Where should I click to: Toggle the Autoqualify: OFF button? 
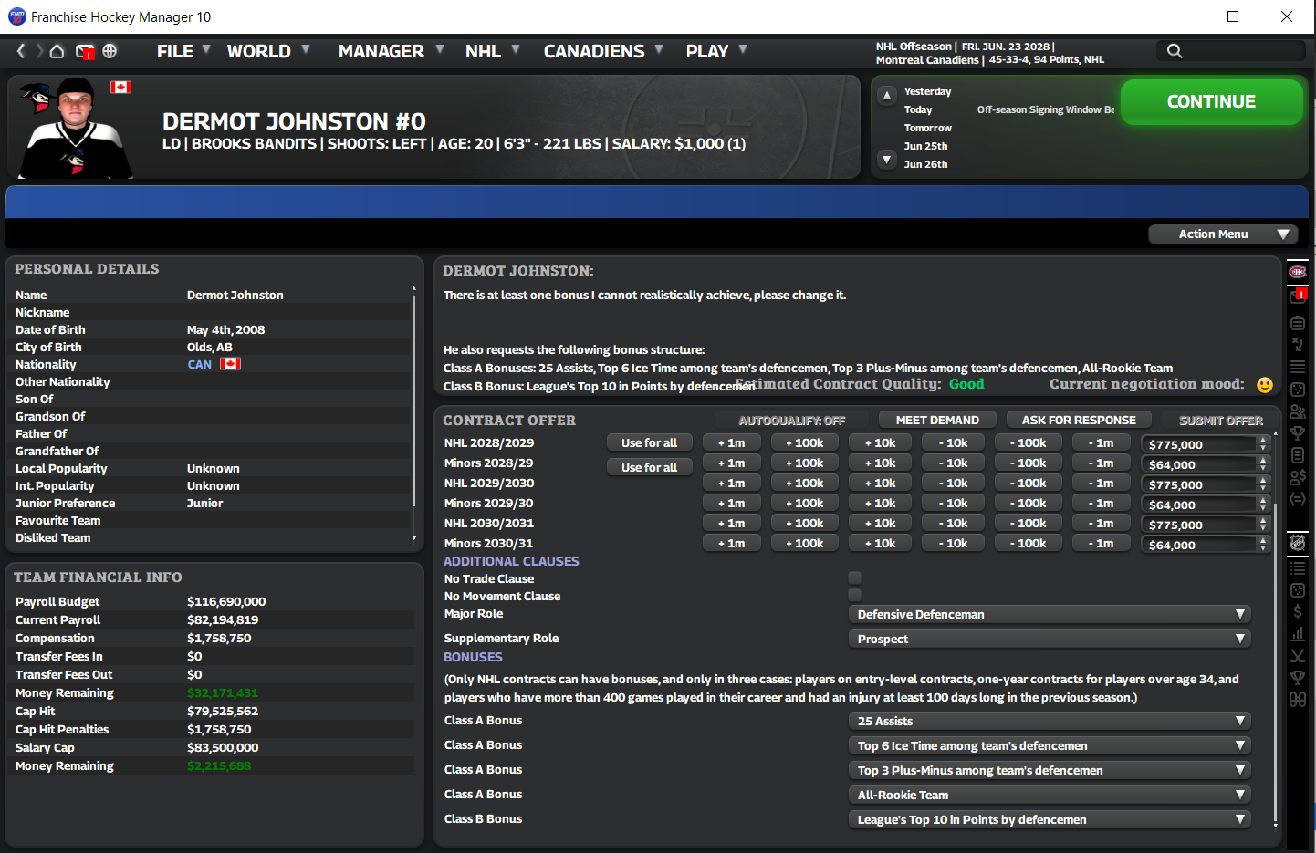[x=792, y=421]
